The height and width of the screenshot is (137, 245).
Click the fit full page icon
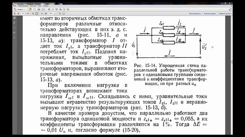pyautogui.click(x=64, y=14)
